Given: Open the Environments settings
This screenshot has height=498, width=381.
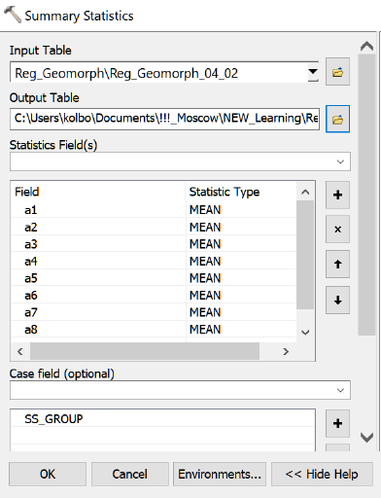Looking at the screenshot, I should pyautogui.click(x=220, y=474).
